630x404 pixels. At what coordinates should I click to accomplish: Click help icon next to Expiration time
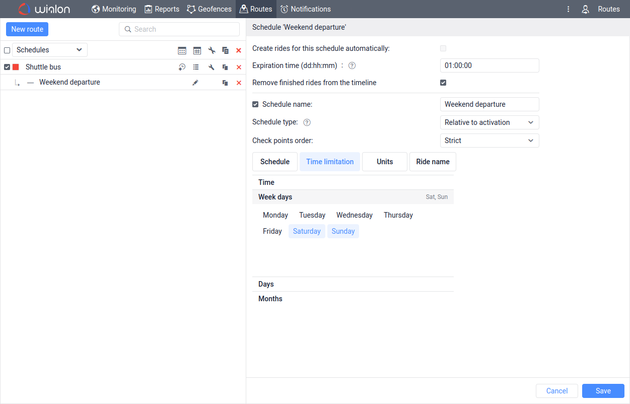click(x=352, y=65)
